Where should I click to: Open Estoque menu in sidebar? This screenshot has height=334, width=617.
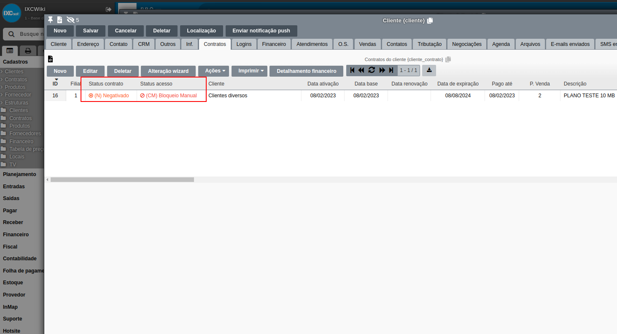pos(13,283)
